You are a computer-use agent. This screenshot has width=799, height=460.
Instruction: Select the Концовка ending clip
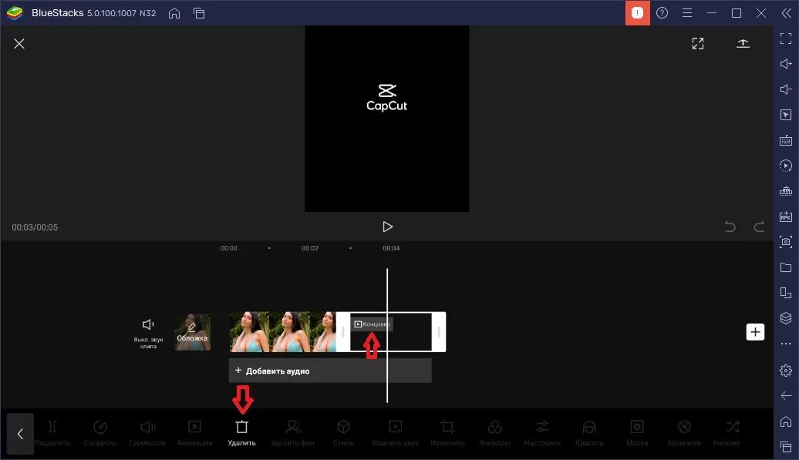[390, 332]
